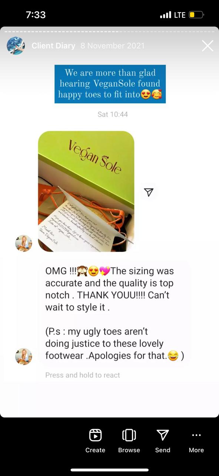Tap the blue VeganSole happy toes caption
Viewport: 219px width, 476px height.
coord(110,84)
